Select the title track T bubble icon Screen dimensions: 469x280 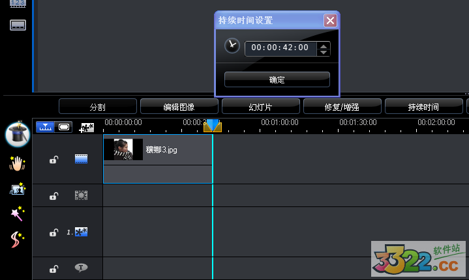point(81,268)
